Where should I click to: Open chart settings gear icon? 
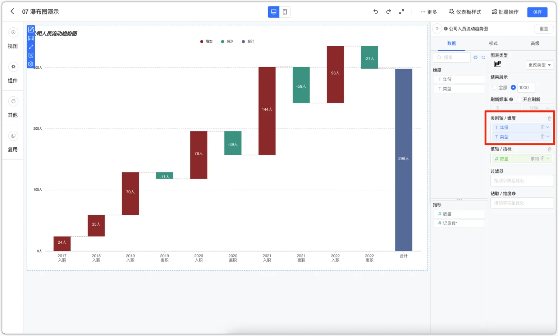pyautogui.click(x=31, y=64)
